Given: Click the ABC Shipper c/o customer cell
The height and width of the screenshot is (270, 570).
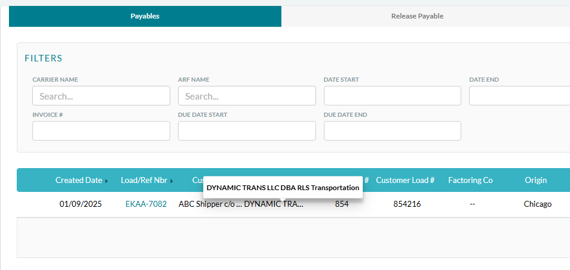Looking at the screenshot, I should pos(210,204).
